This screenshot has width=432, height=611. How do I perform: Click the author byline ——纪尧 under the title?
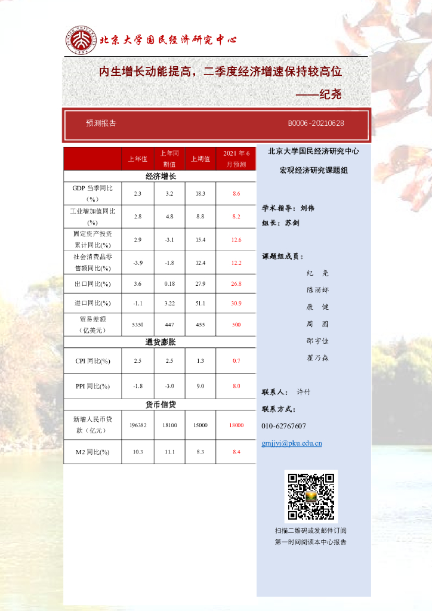click(x=319, y=94)
